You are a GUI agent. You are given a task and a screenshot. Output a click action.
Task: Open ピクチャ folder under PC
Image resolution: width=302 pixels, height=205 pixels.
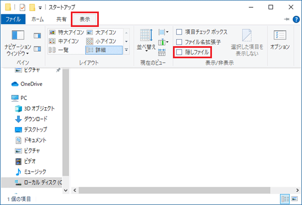(x=27, y=151)
